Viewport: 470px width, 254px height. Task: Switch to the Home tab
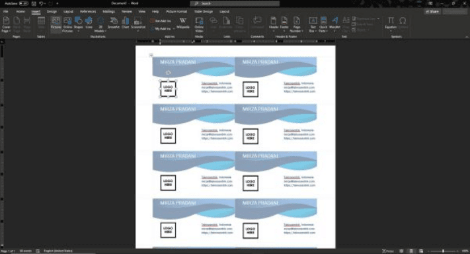(x=20, y=11)
